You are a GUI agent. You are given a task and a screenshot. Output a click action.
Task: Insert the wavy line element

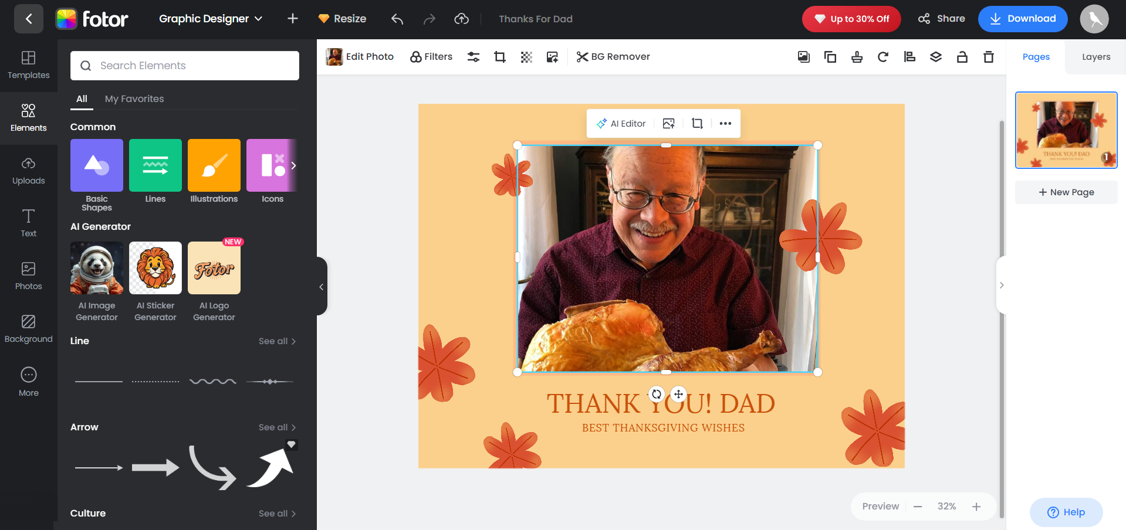(213, 382)
